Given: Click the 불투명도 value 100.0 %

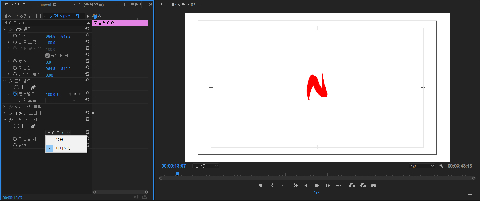Looking at the screenshot, I should coord(53,95).
